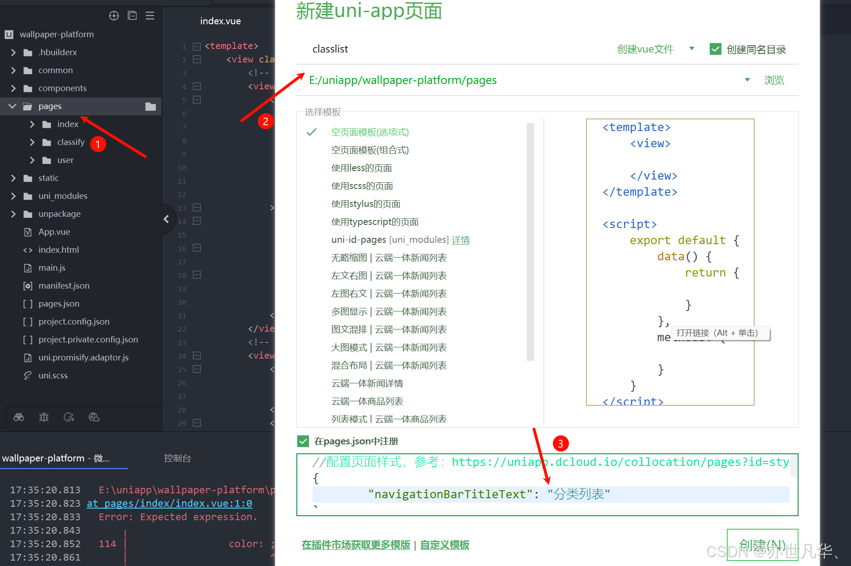Expand the classify folder
Viewport: 851px width, 566px height.
(x=32, y=142)
